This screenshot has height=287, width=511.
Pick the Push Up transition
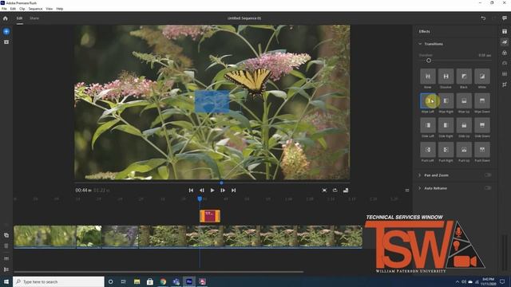(464, 150)
